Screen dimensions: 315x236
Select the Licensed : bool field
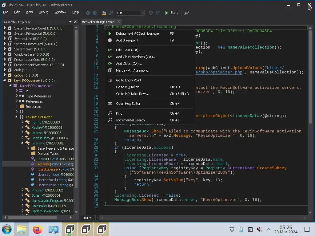tap(55, 175)
